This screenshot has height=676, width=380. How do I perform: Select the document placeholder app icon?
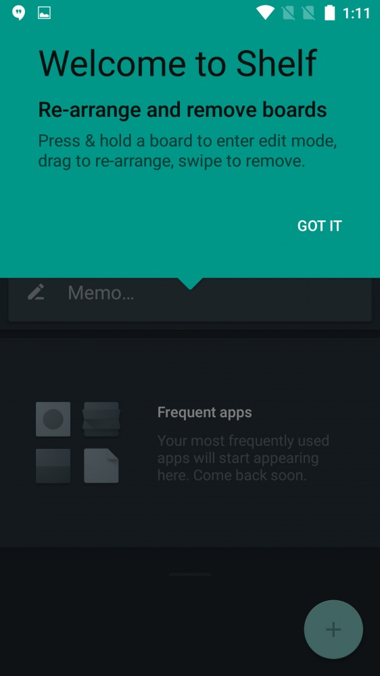tap(101, 466)
